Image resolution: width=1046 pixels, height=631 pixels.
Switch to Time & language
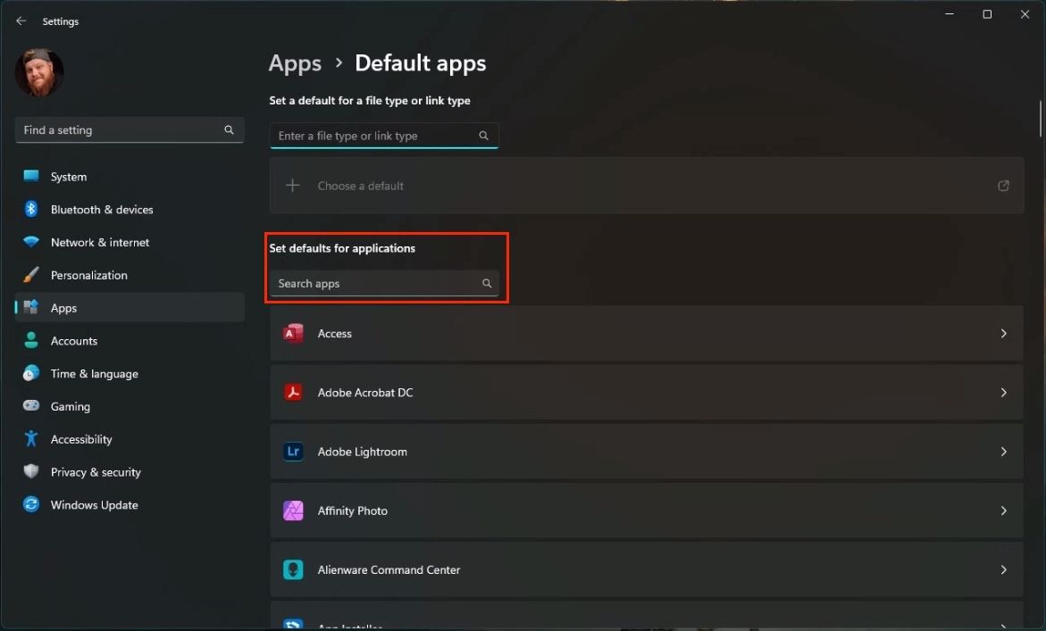[x=130, y=373]
